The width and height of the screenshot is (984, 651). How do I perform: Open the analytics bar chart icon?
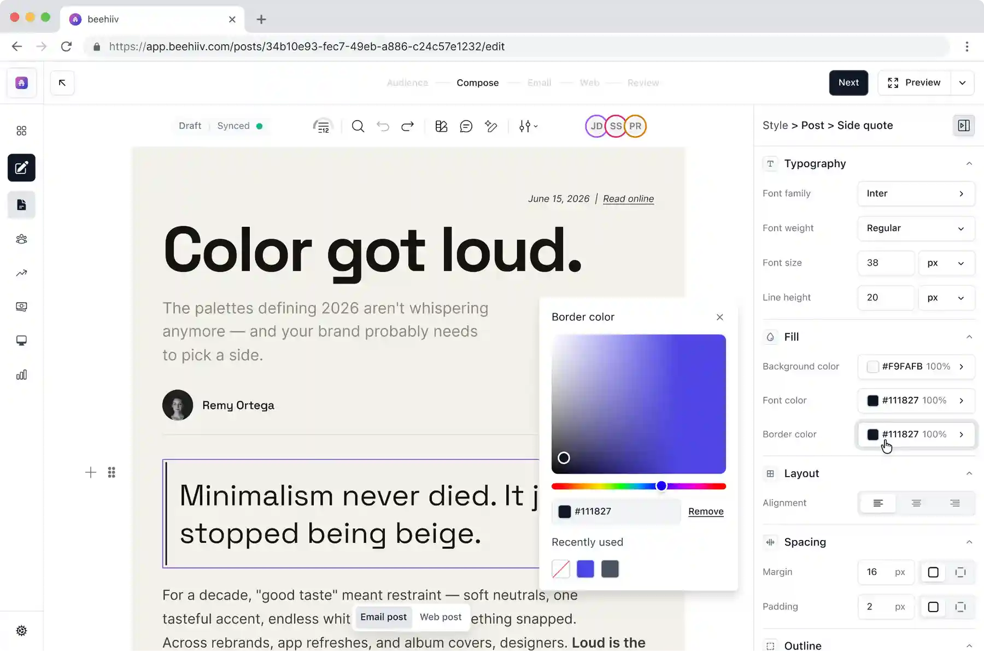click(x=21, y=374)
